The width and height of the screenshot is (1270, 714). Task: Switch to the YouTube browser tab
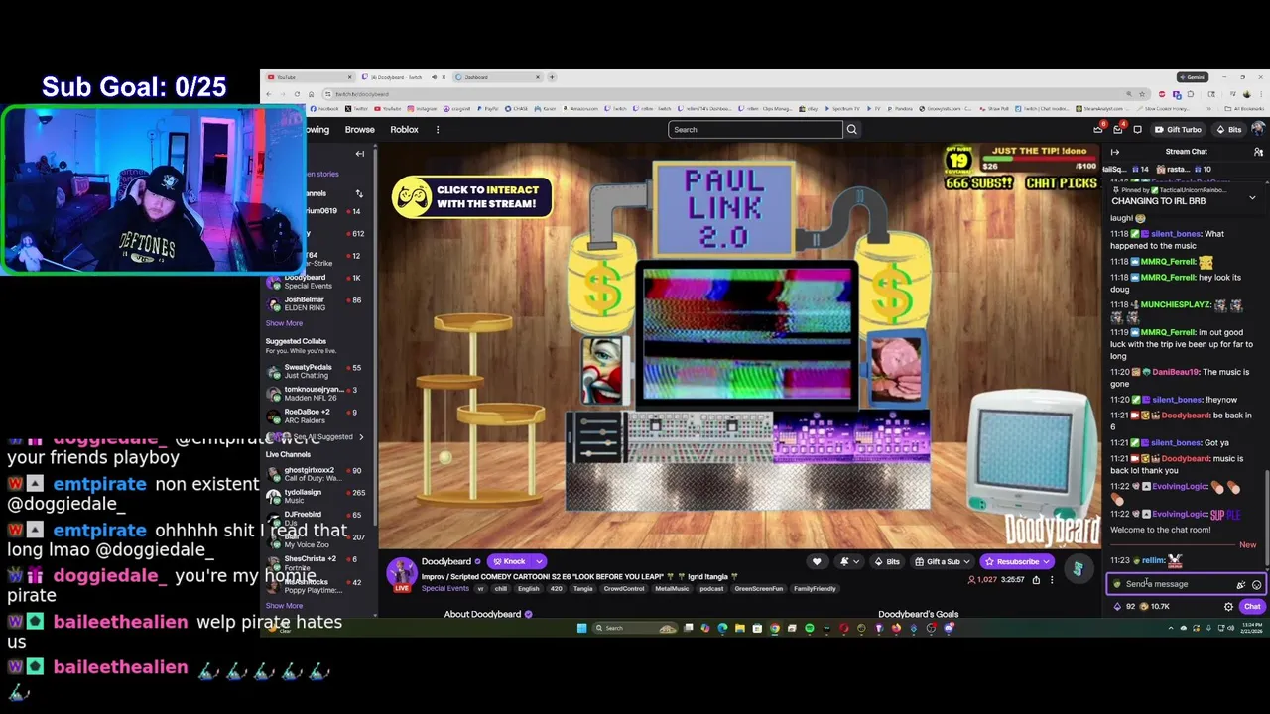click(309, 77)
